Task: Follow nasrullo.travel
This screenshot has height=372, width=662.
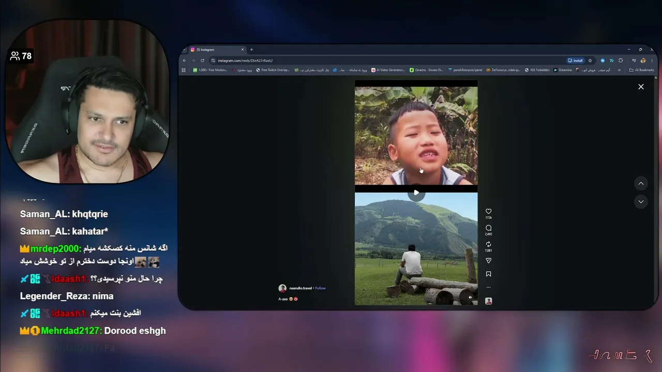Action: pyautogui.click(x=321, y=288)
